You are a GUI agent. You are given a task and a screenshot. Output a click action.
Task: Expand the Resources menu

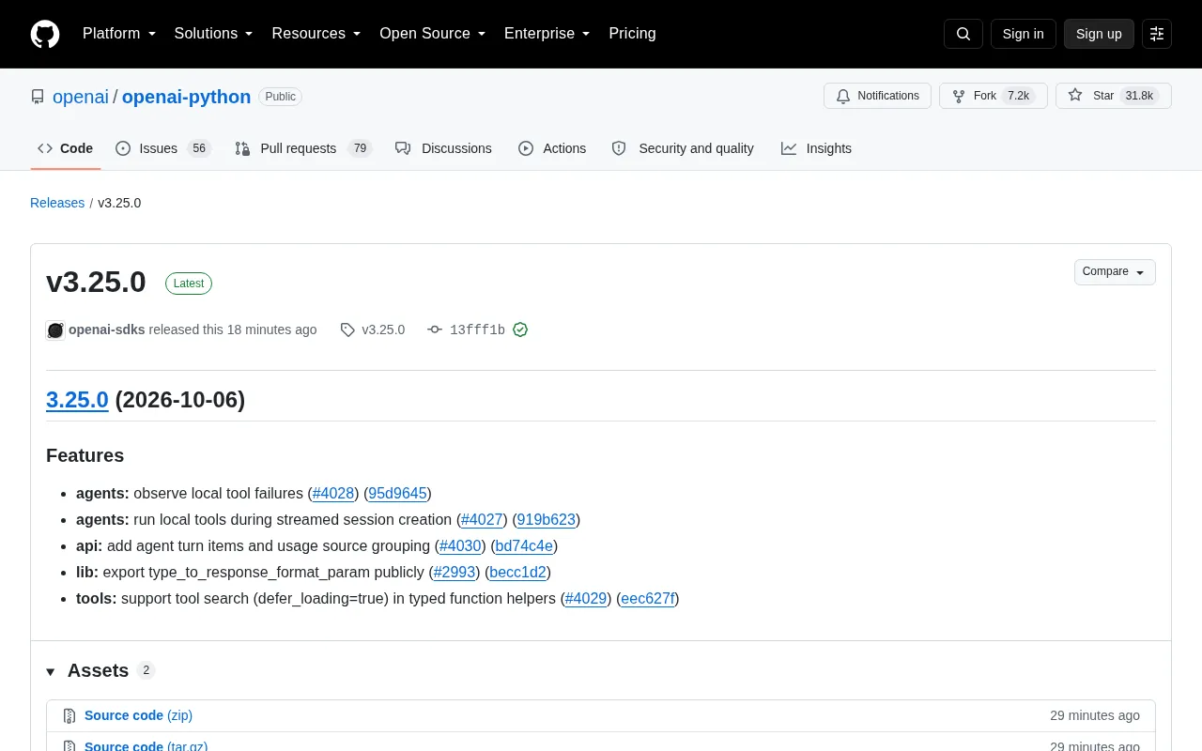coord(316,34)
